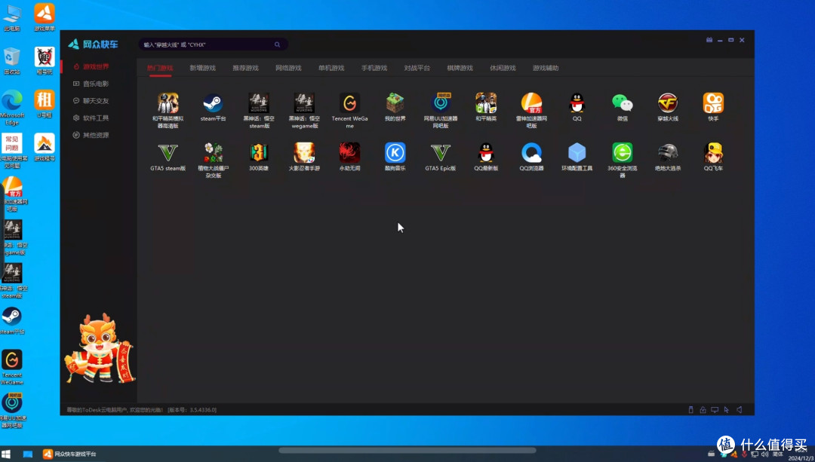Click the speaker icon in the status bar
Image resolution: width=815 pixels, height=462 pixels.
(x=739, y=409)
